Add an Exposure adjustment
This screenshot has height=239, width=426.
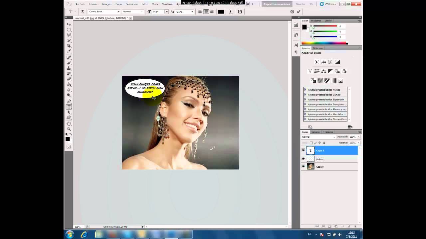pyautogui.click(x=337, y=62)
